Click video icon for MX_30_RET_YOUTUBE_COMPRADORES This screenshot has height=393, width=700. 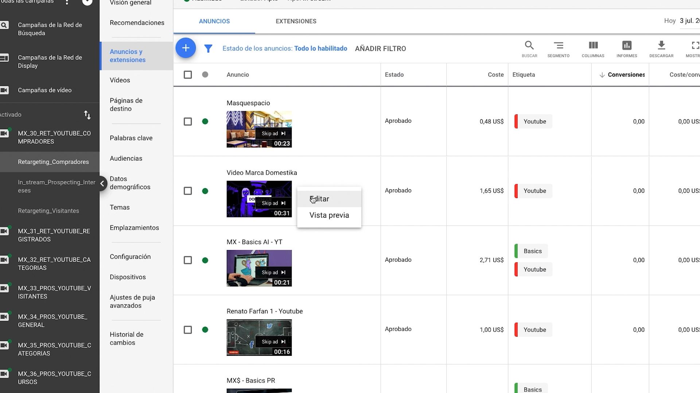(4, 134)
